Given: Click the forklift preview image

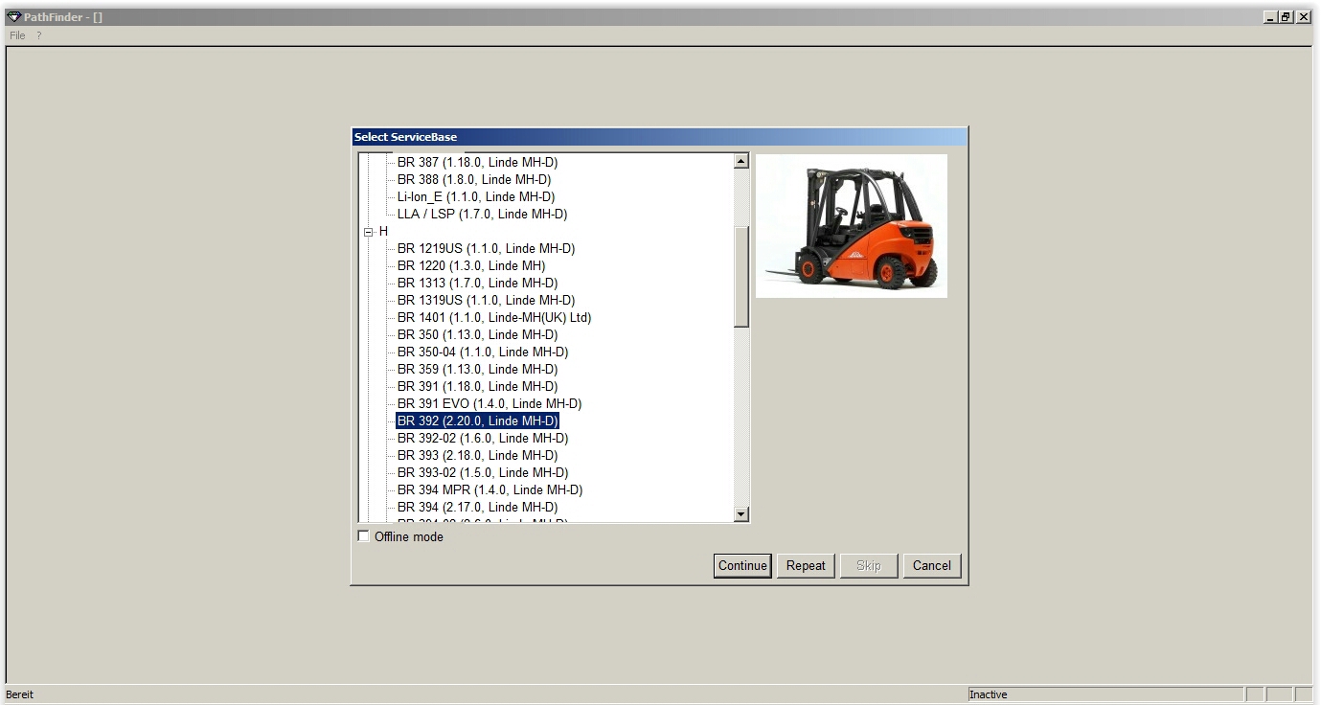Looking at the screenshot, I should [x=852, y=226].
